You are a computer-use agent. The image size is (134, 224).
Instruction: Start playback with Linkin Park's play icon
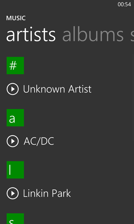click(x=12, y=193)
